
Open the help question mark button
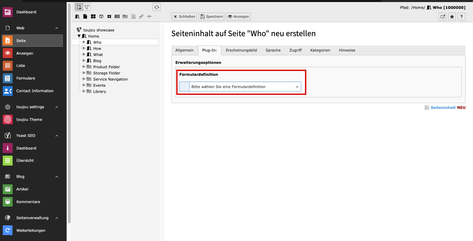tap(461, 16)
